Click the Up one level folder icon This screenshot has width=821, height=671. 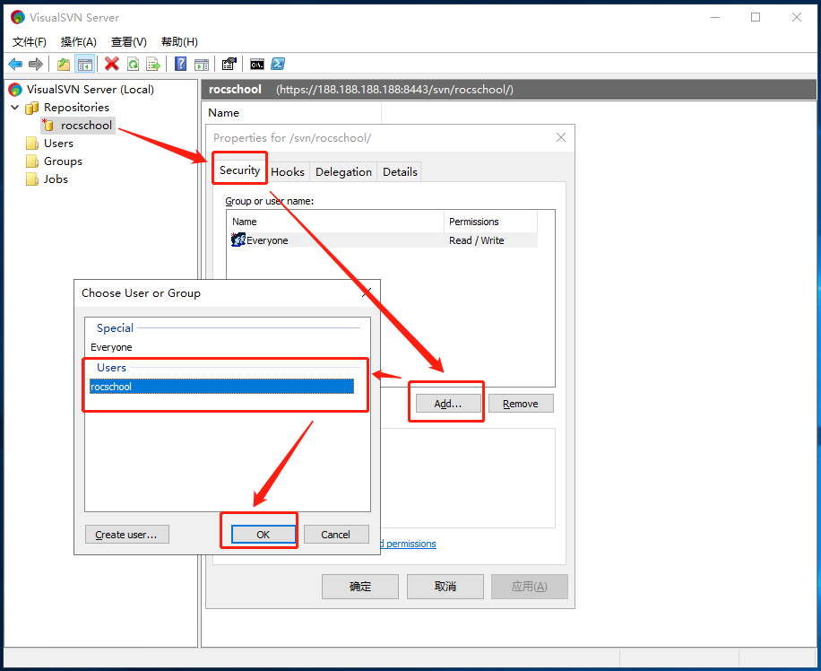pyautogui.click(x=64, y=64)
